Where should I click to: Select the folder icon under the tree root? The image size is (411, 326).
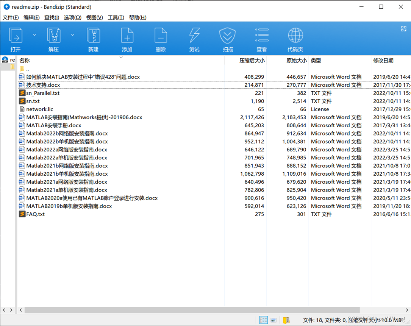[x=12, y=67]
